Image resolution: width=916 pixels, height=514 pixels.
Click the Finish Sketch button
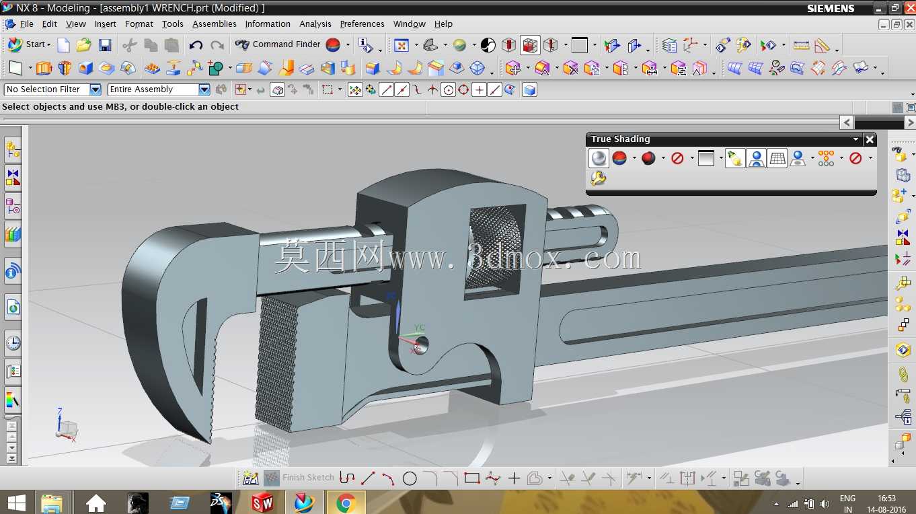299,478
